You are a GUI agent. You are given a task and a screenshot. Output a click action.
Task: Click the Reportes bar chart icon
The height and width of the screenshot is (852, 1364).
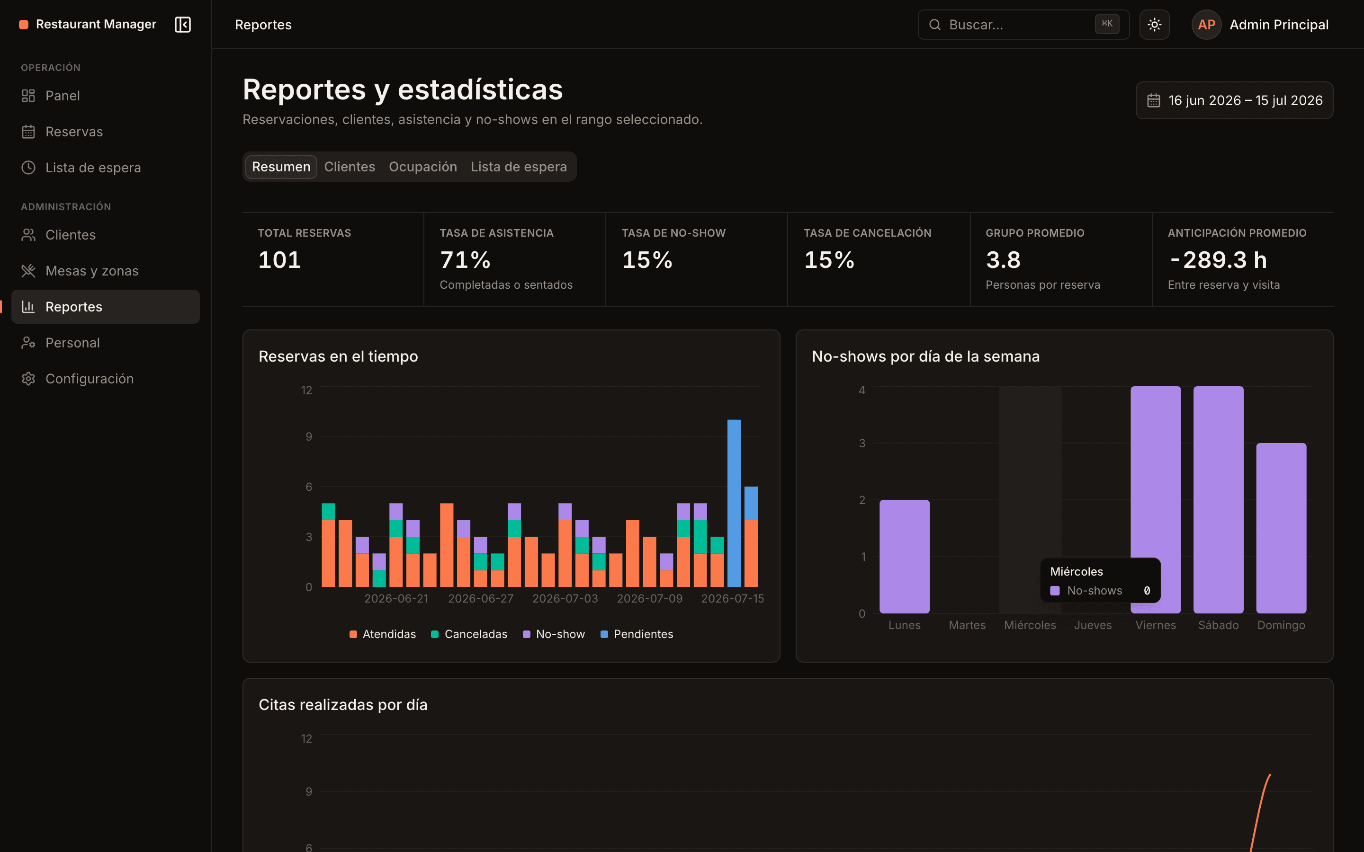[28, 307]
